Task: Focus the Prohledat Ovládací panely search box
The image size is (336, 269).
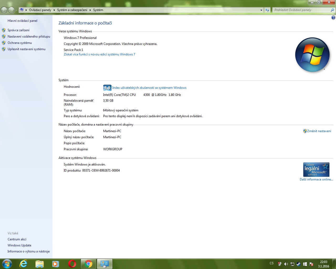Action: (x=301, y=10)
